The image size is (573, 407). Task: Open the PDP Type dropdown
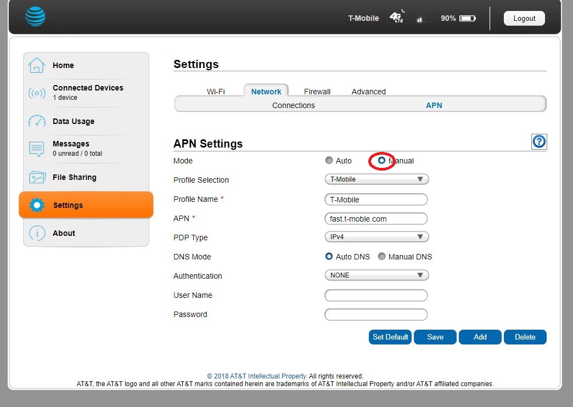[377, 237]
